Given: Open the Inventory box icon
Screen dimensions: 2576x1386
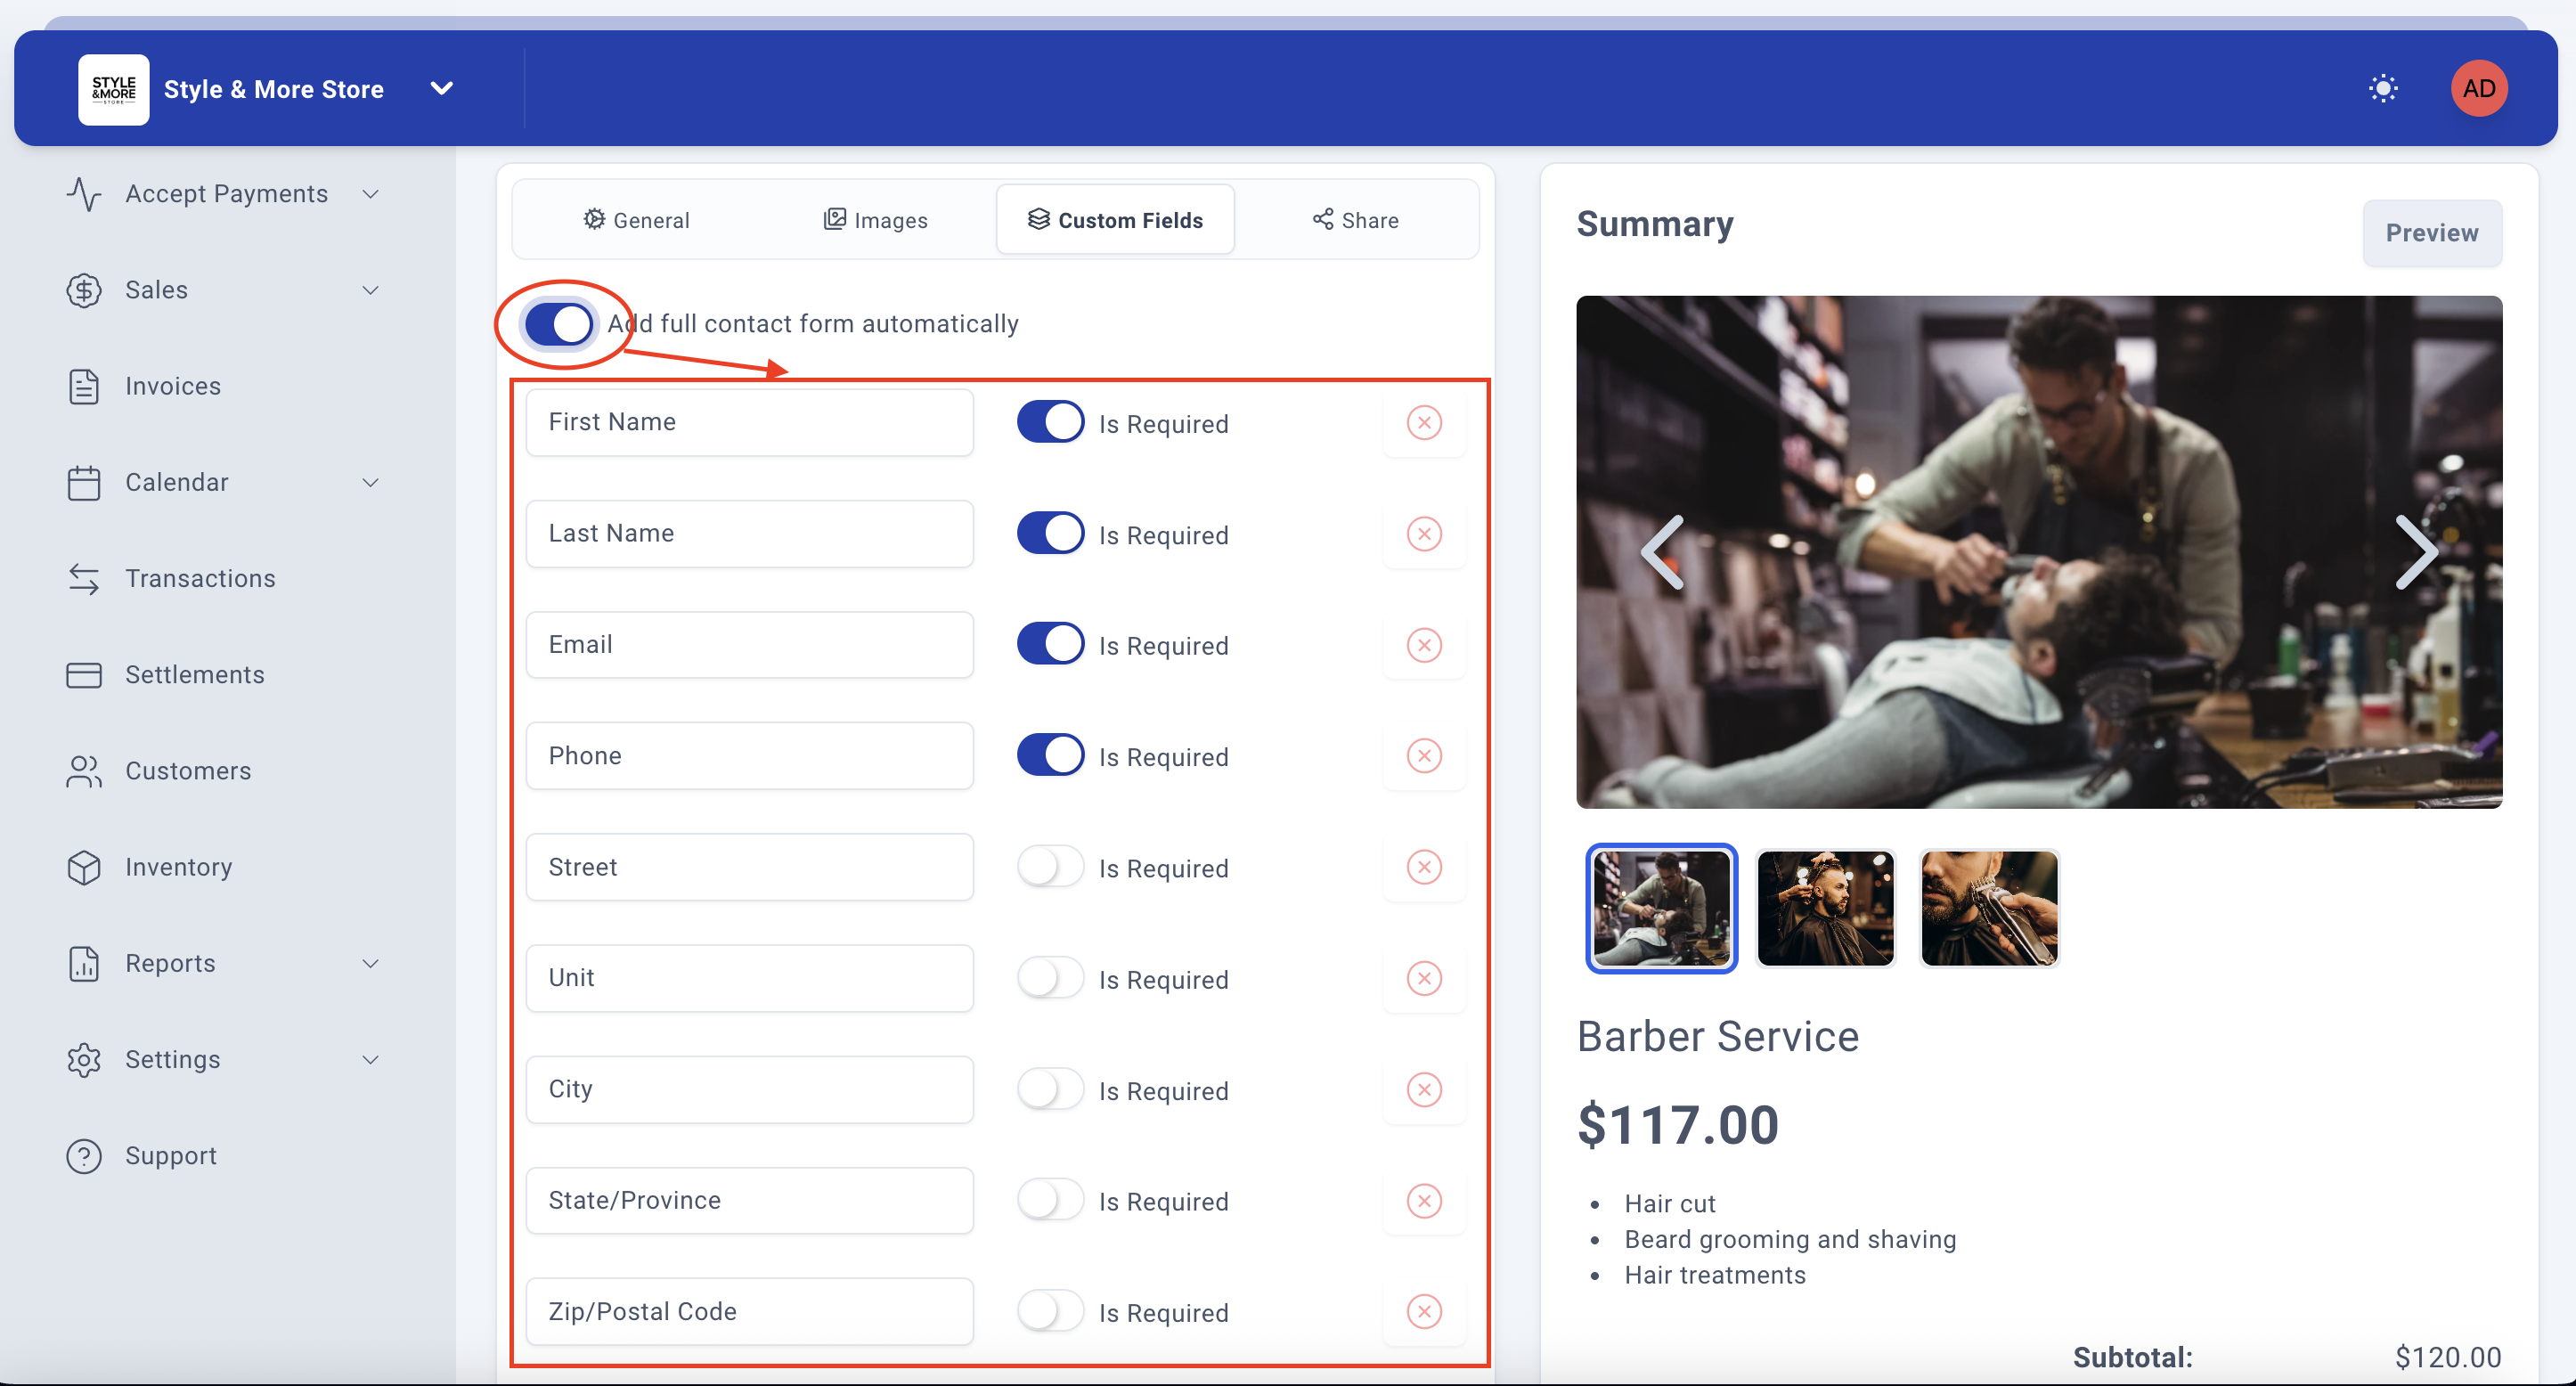Looking at the screenshot, I should tap(84, 867).
